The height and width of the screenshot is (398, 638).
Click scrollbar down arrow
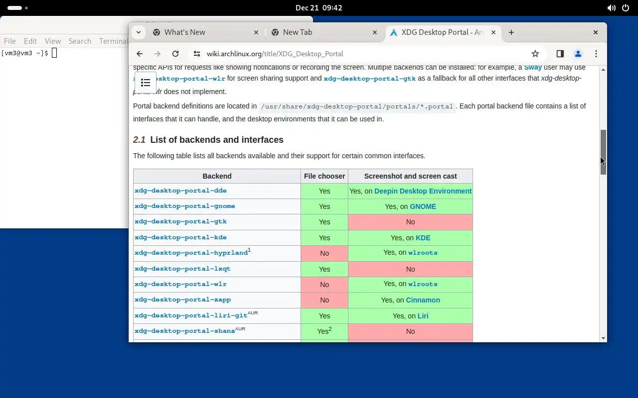pyautogui.click(x=603, y=338)
